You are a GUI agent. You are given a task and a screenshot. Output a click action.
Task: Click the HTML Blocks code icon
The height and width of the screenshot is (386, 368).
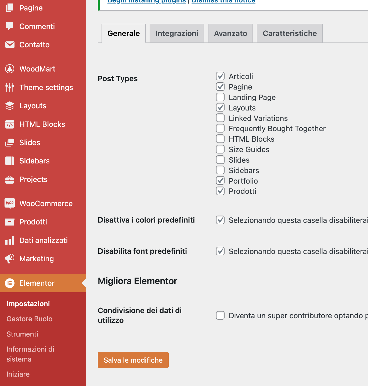pos(10,124)
